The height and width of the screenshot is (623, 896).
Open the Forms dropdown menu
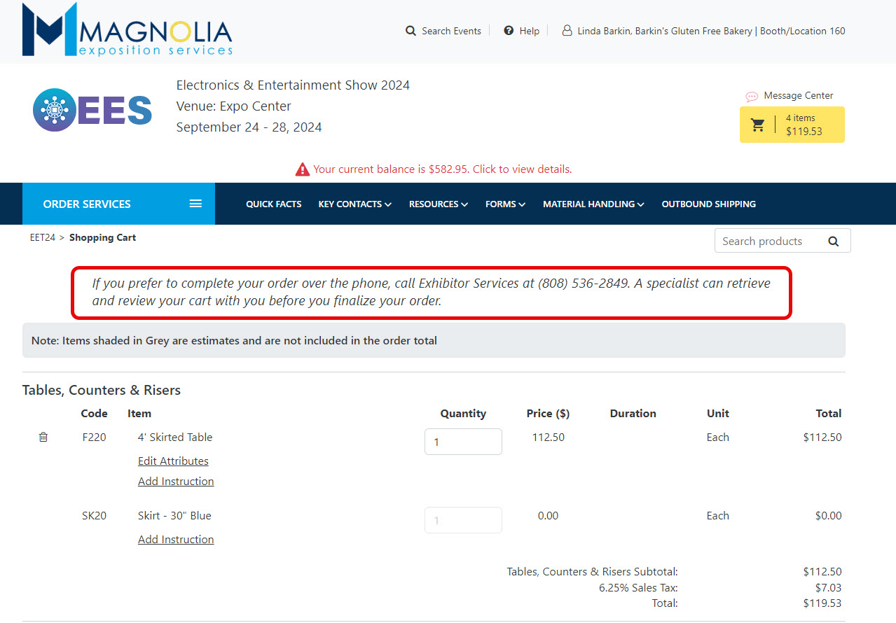[505, 204]
